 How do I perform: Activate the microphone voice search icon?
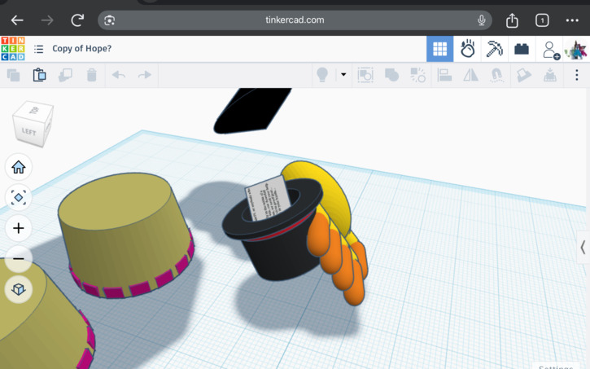tap(481, 20)
